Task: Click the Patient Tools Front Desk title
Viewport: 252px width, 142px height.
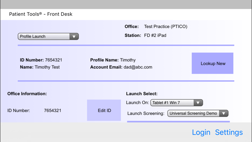Action: (x=41, y=14)
